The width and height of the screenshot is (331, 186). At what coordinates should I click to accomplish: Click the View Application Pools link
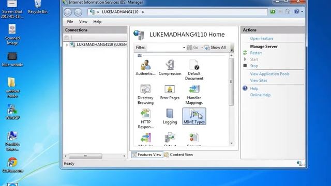pyautogui.click(x=269, y=74)
